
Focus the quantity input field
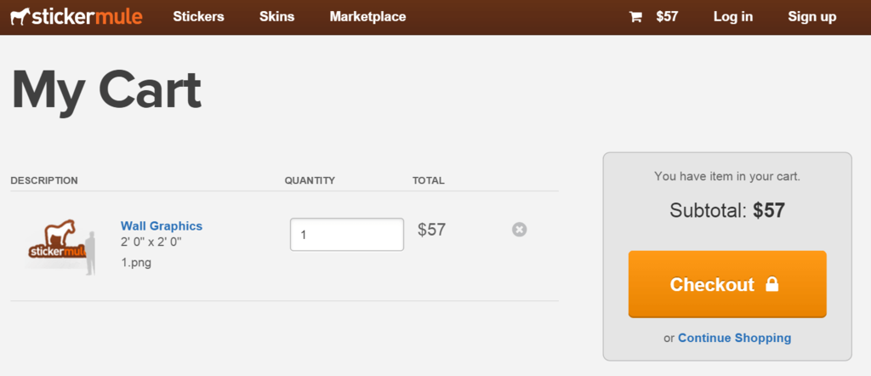click(x=347, y=235)
